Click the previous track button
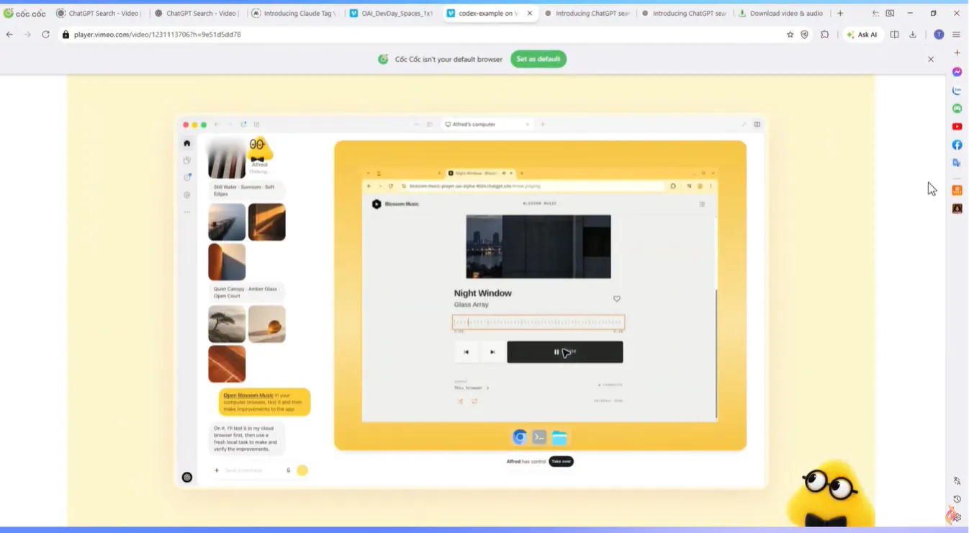969x533 pixels. click(466, 352)
